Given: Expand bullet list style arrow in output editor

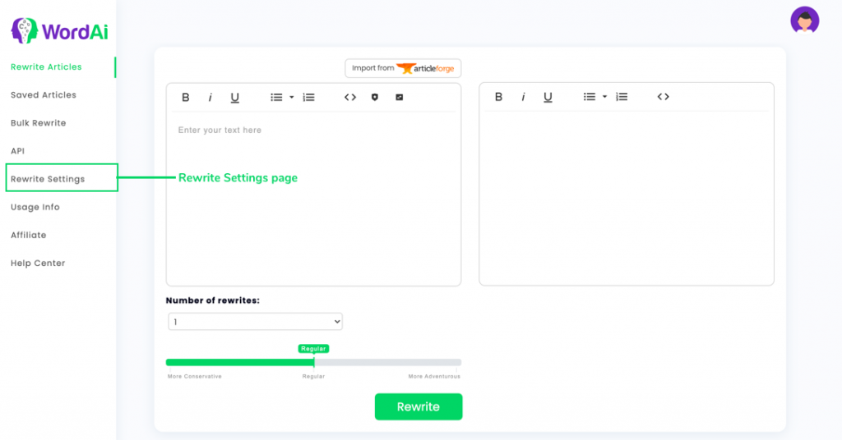Looking at the screenshot, I should 604,97.
